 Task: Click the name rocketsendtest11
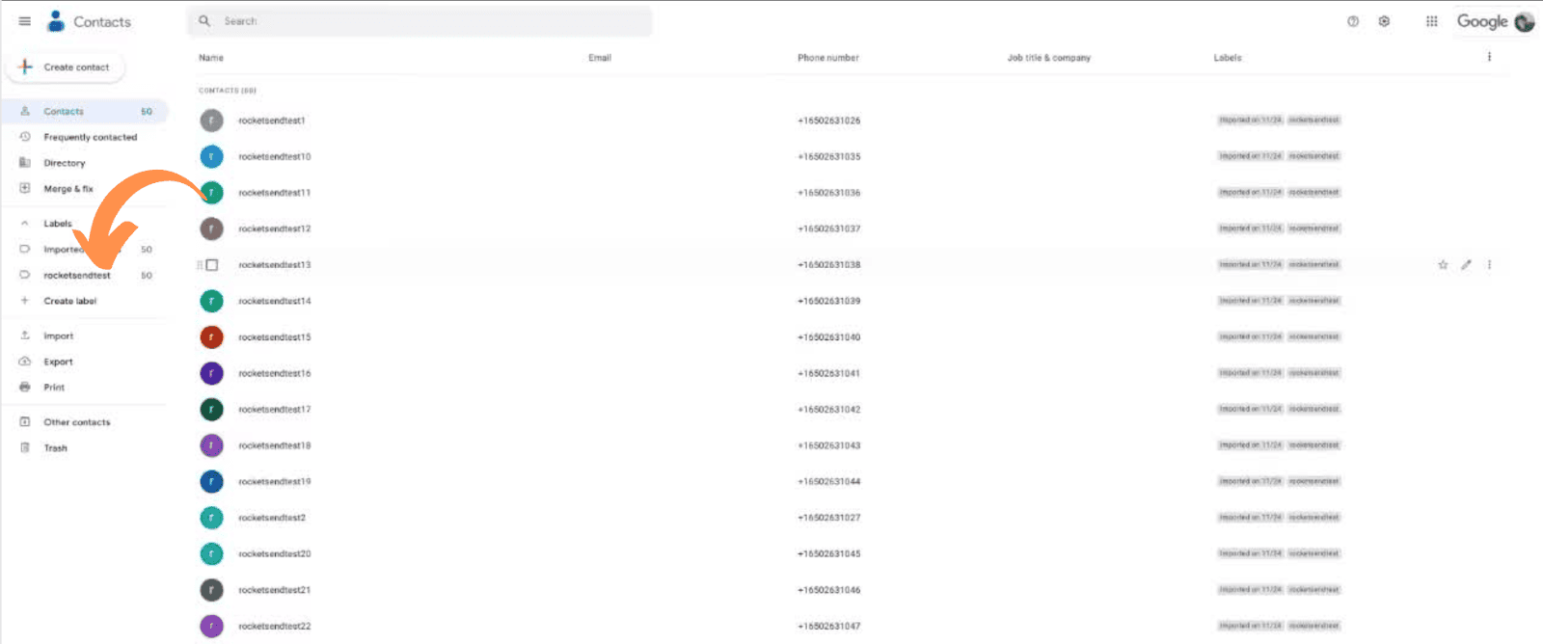(275, 193)
